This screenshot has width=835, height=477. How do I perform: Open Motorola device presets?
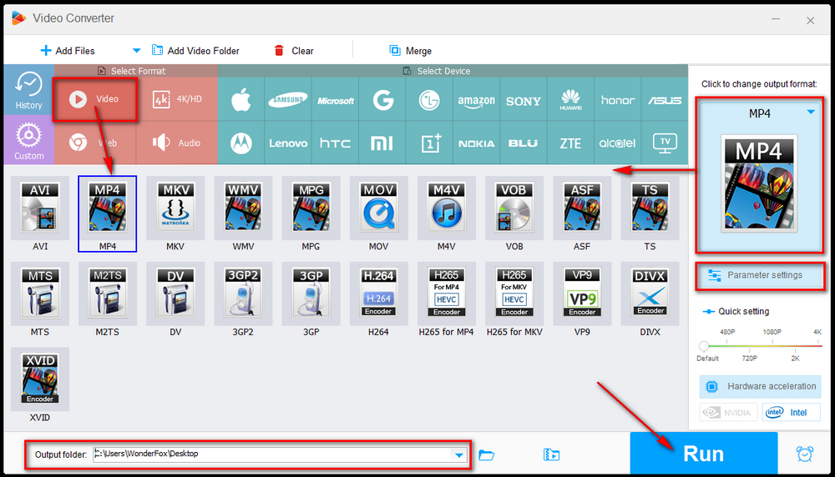(241, 143)
